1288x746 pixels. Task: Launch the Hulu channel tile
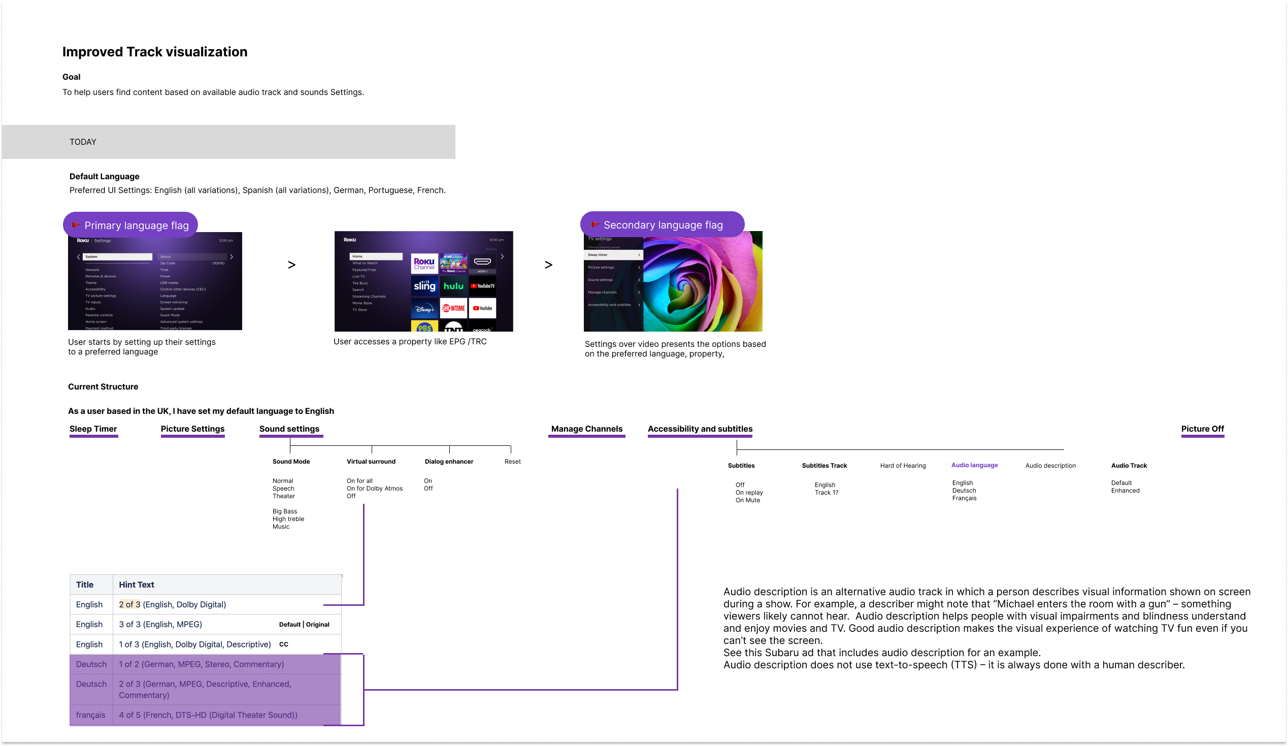click(x=453, y=286)
